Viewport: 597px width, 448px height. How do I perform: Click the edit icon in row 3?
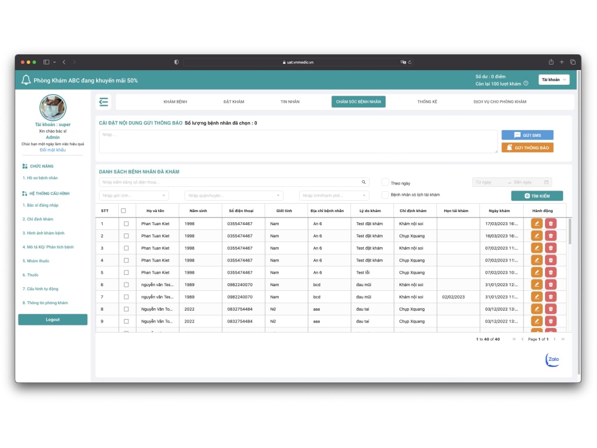point(537,248)
